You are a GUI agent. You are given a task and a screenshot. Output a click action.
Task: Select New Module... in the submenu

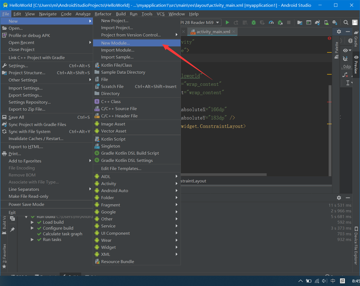137,43
